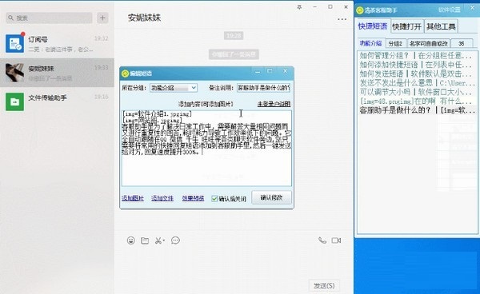Viewport: 480px width, 294px height.
Task: Click the 发送(S) send button
Action: (324, 286)
